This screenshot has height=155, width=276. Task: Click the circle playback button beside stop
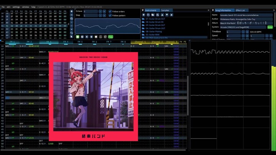82,37
